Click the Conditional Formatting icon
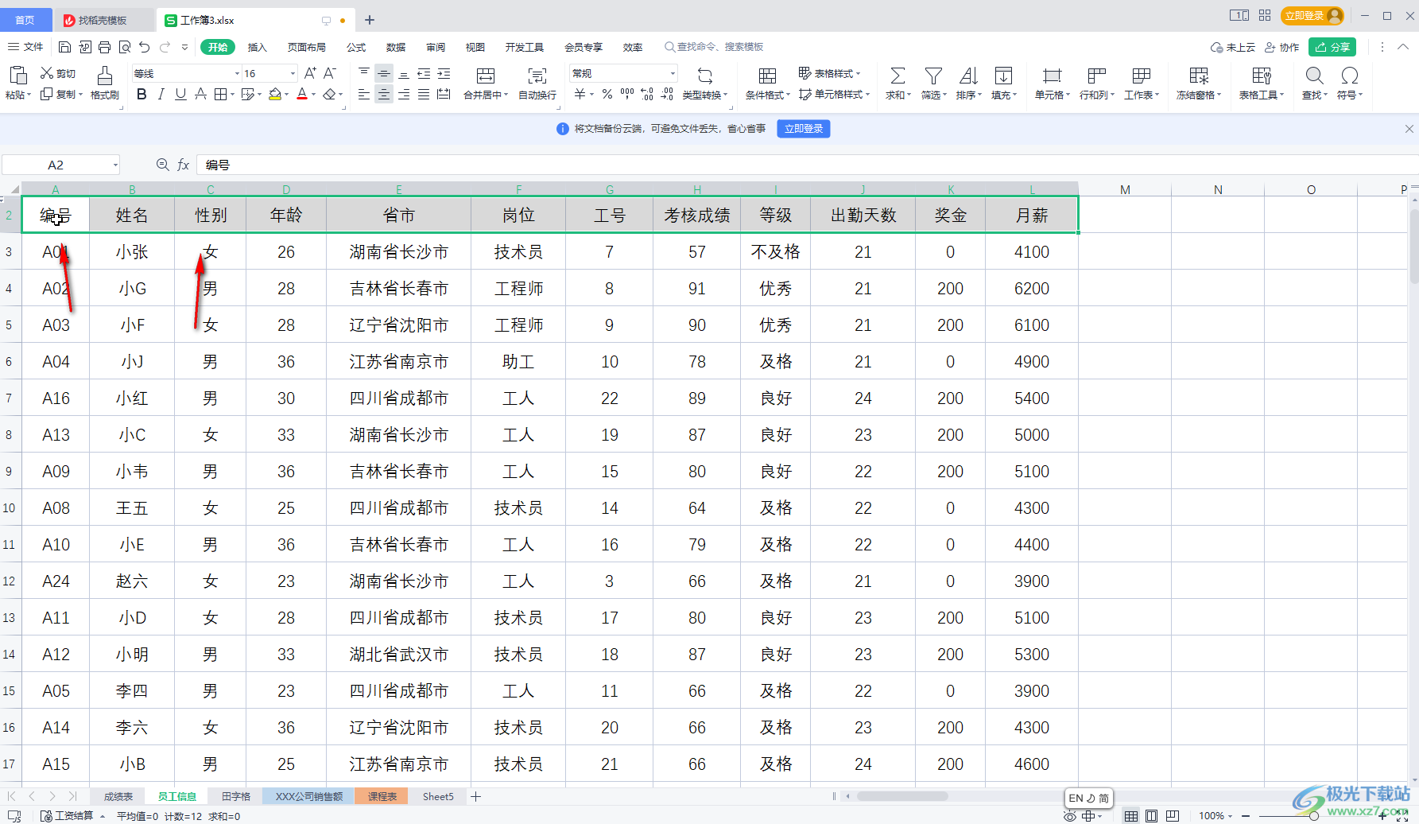 767,76
